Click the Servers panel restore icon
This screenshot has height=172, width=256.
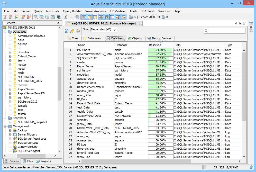point(57,23)
